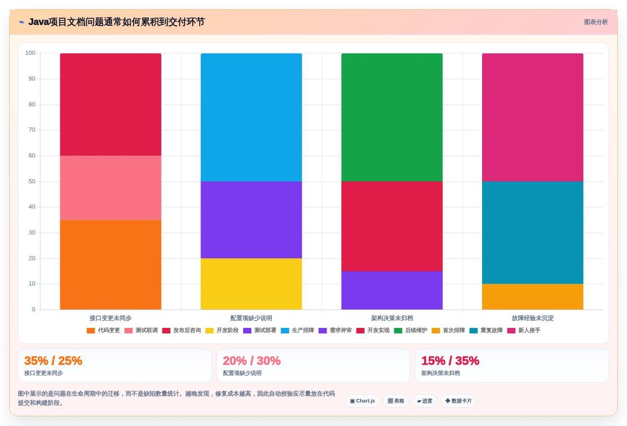Image resolution: width=627 pixels, height=426 pixels.
Task: Toggle the 需求评审 legend entry
Action: click(335, 331)
